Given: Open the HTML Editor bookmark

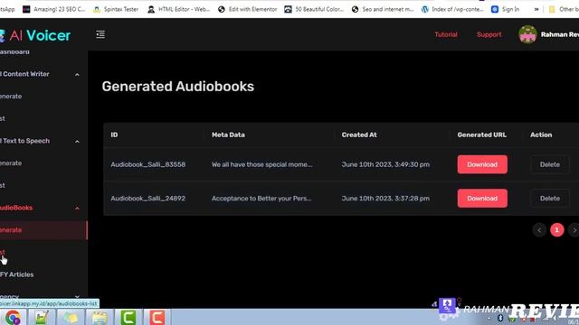Looking at the screenshot, I should (179, 9).
